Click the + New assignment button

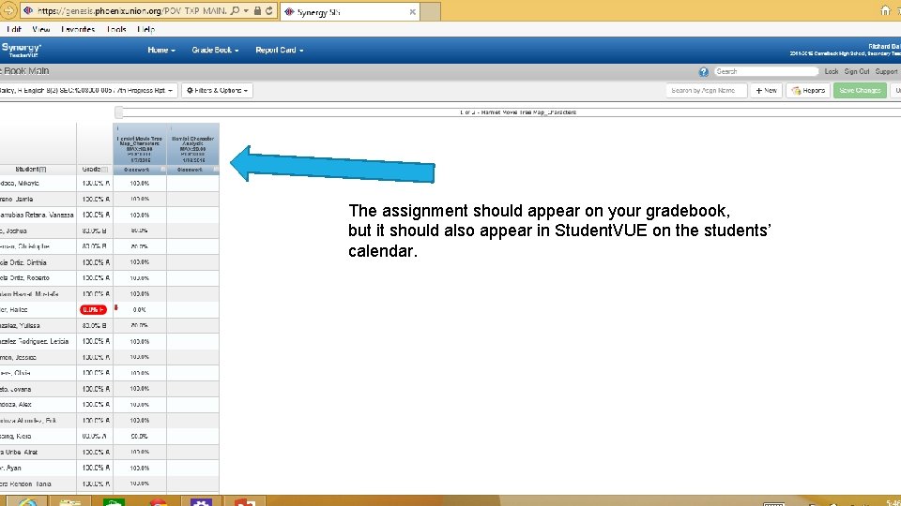click(x=766, y=91)
